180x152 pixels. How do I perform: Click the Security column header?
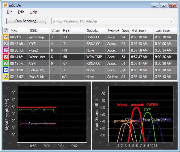click(92, 30)
